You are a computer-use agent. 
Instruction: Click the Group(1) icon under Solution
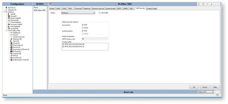pos(9,16)
